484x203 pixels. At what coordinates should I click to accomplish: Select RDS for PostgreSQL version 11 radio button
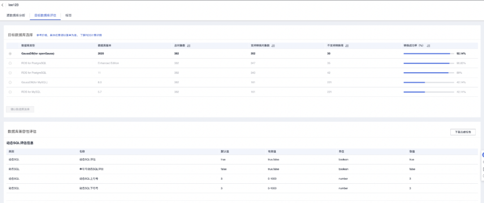pos(10,73)
